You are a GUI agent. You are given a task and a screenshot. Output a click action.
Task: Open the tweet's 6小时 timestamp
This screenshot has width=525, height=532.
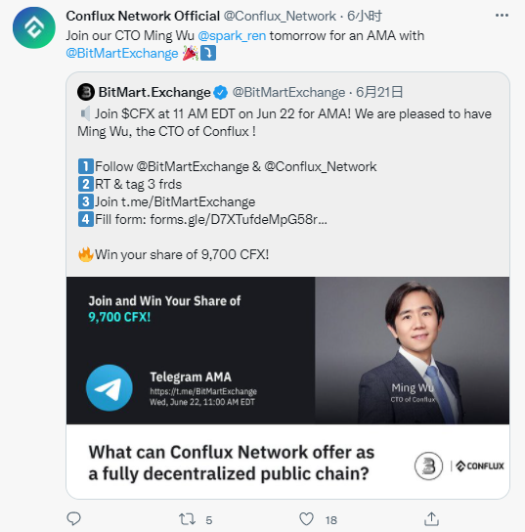(365, 16)
